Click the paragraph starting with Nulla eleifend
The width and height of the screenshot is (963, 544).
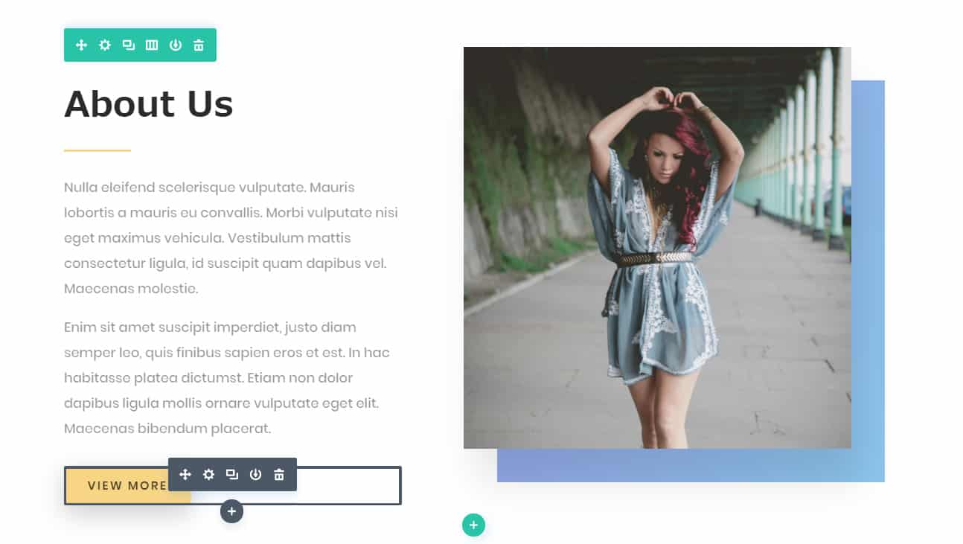[231, 237]
